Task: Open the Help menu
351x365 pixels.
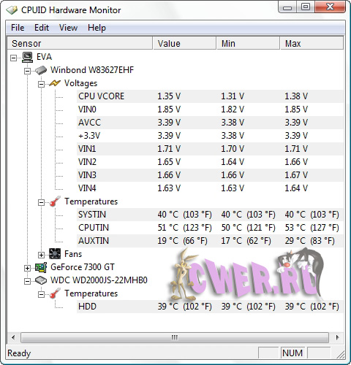Action: click(x=97, y=28)
